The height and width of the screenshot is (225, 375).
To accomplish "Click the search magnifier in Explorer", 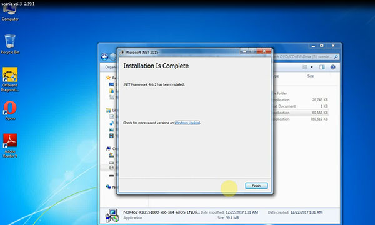I will pos(336,57).
